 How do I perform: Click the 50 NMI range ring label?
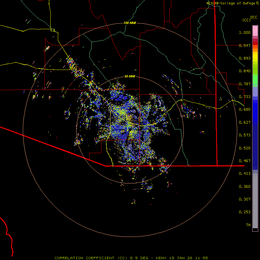[x=130, y=76]
